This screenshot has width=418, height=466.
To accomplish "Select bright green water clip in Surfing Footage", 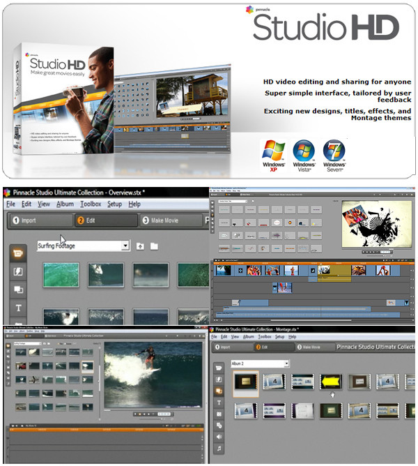I will 61,275.
